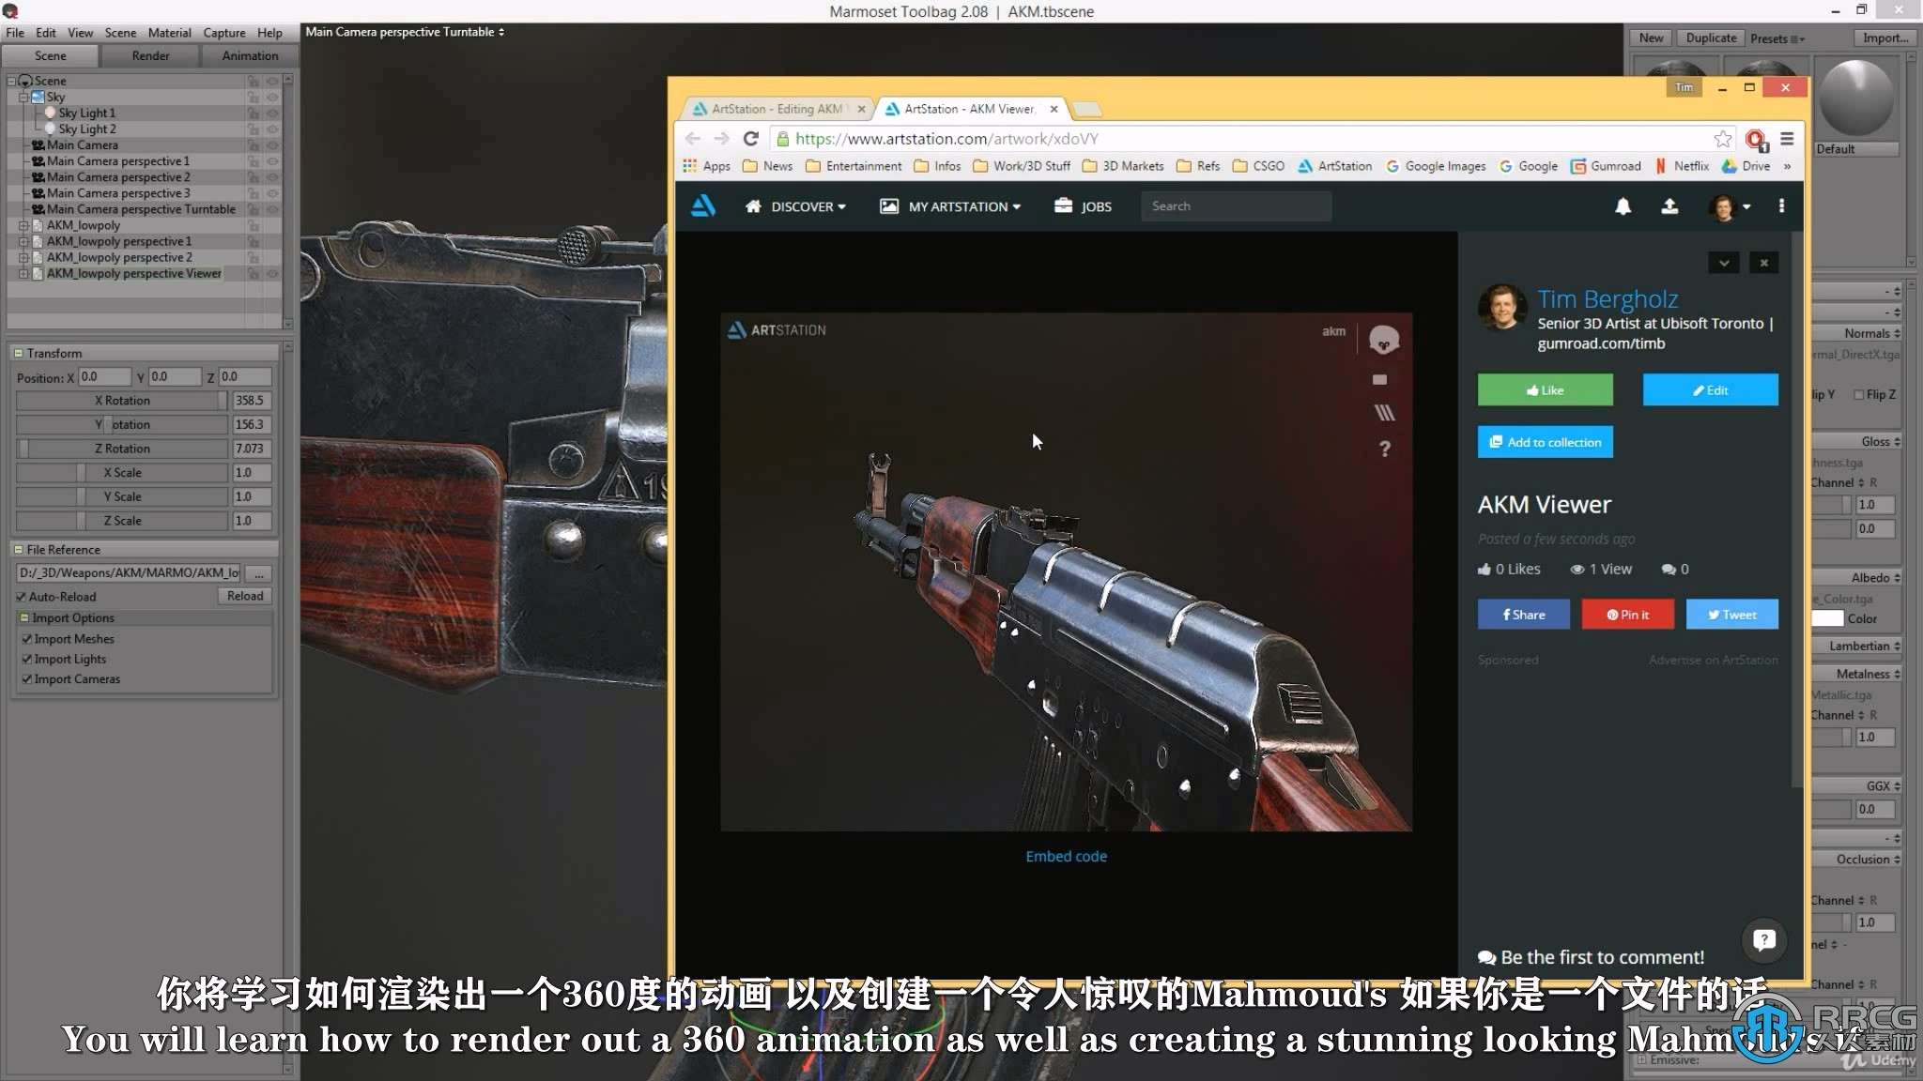Click Tim Bergholz avatar photo in side panel
Viewport: 1923px width, 1081px height.
(x=1502, y=308)
